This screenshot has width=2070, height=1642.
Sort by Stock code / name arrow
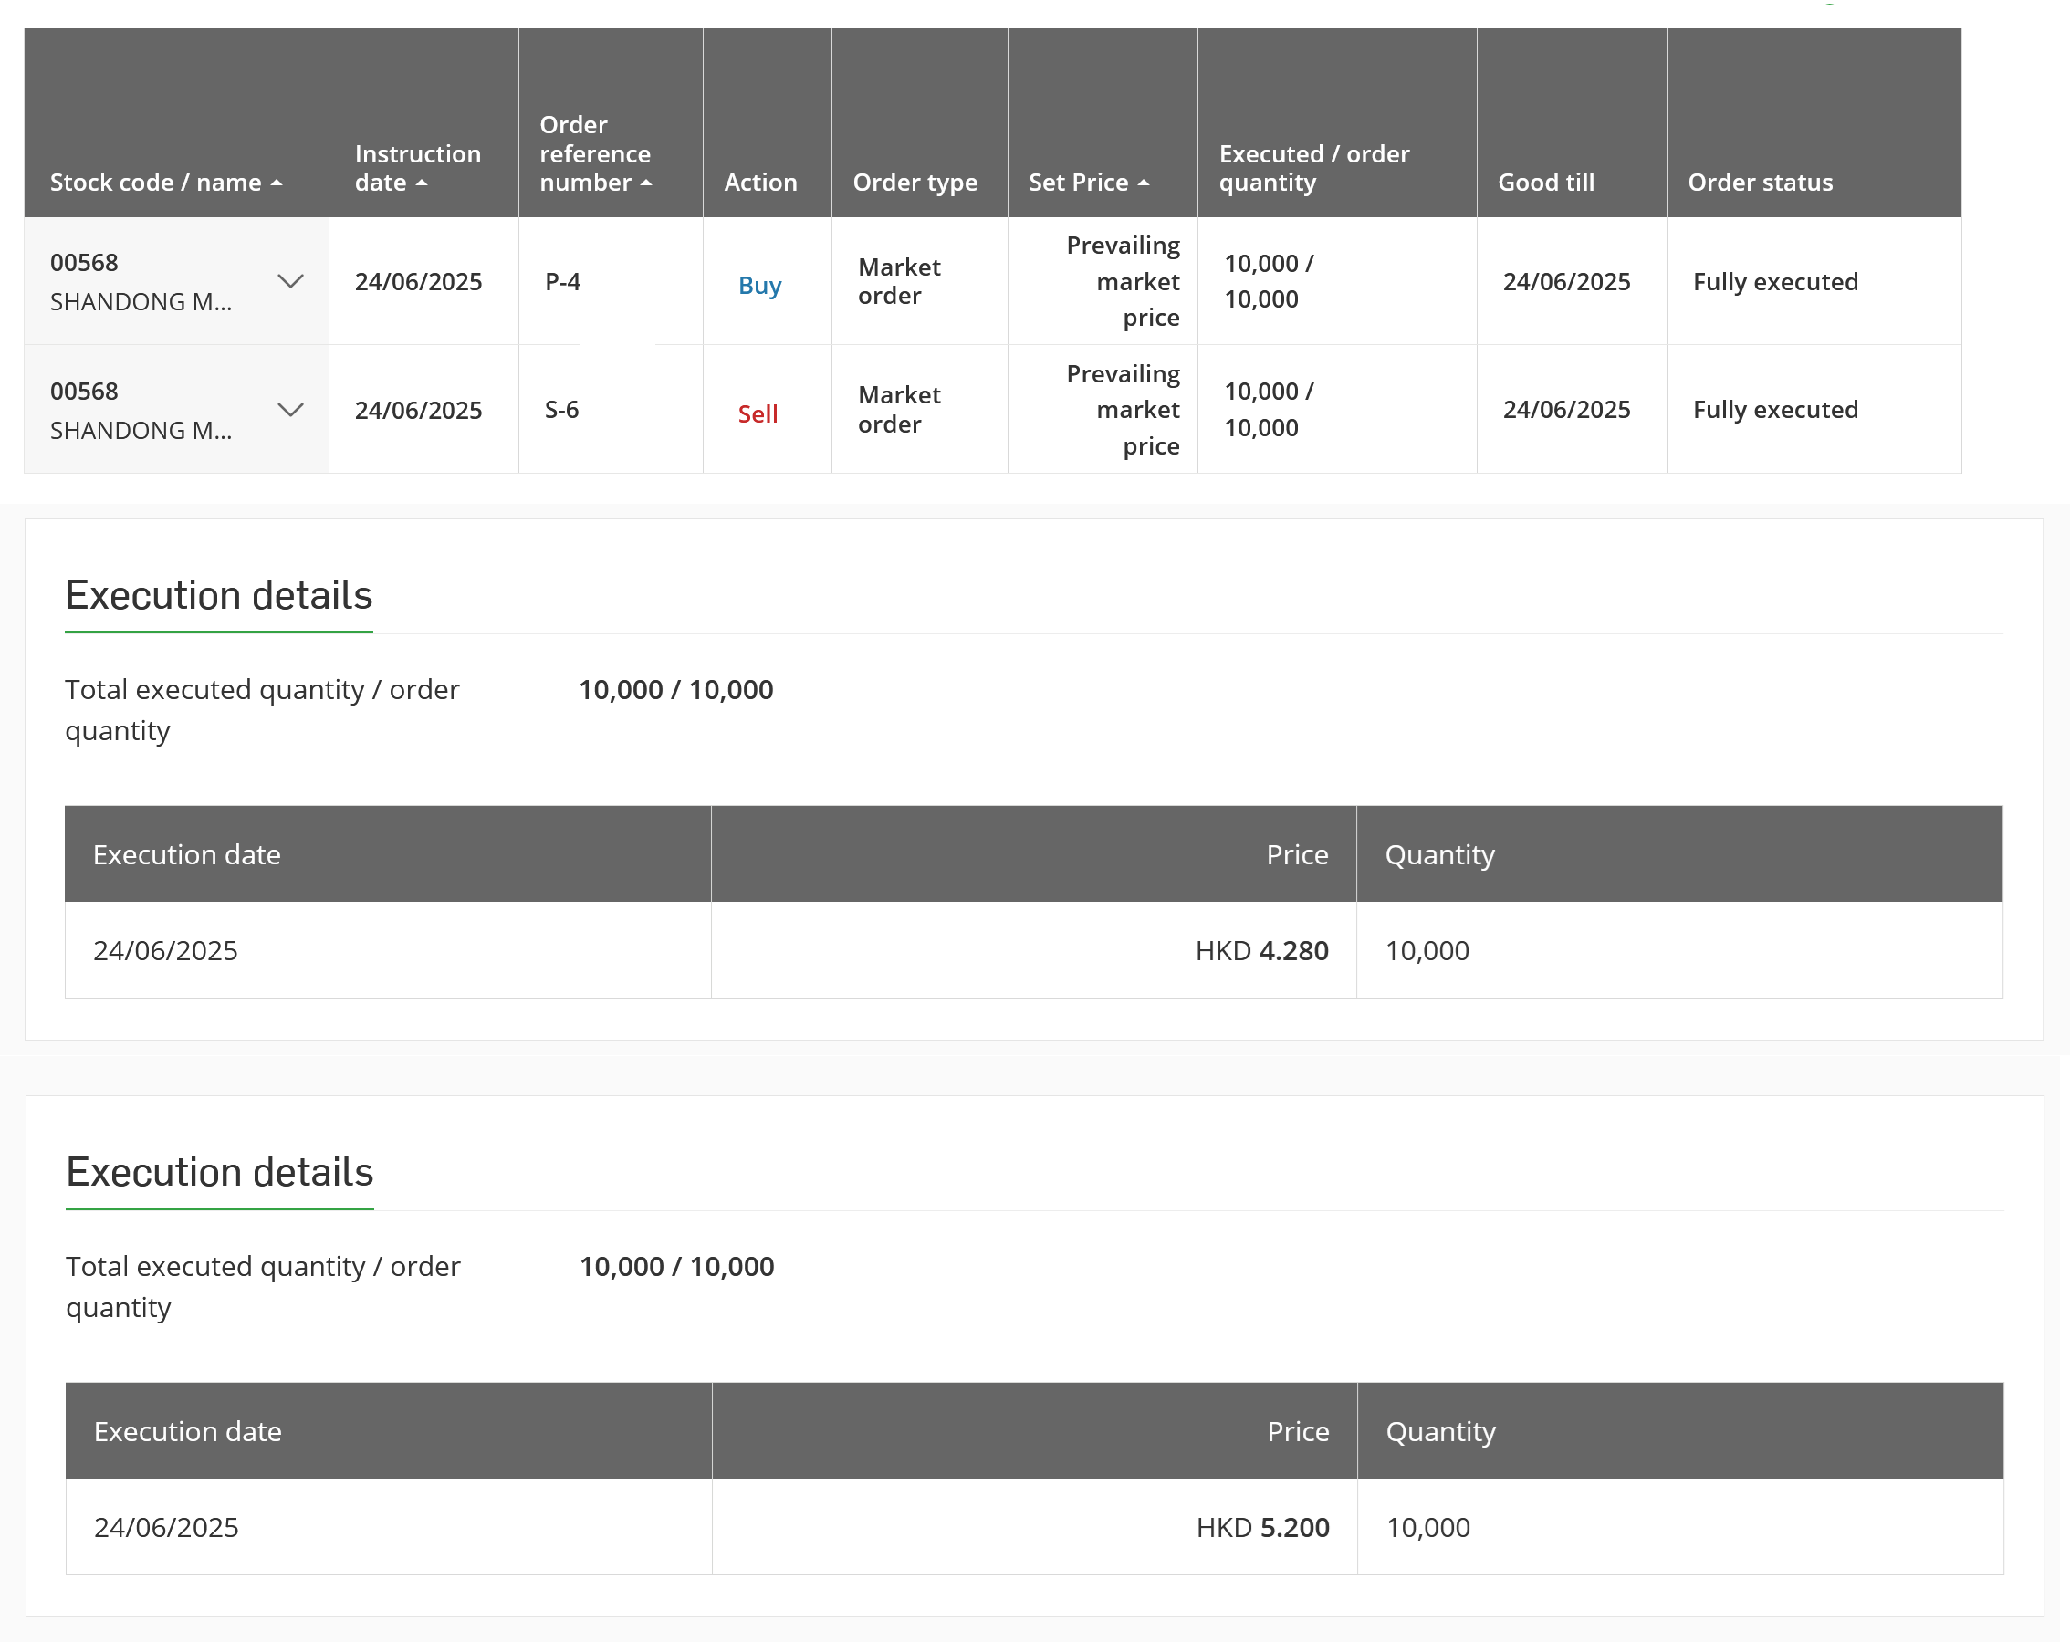[x=277, y=183]
